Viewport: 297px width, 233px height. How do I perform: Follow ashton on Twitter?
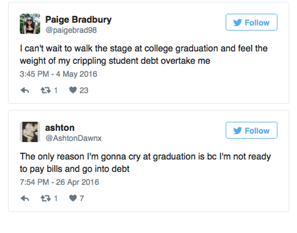[251, 130]
